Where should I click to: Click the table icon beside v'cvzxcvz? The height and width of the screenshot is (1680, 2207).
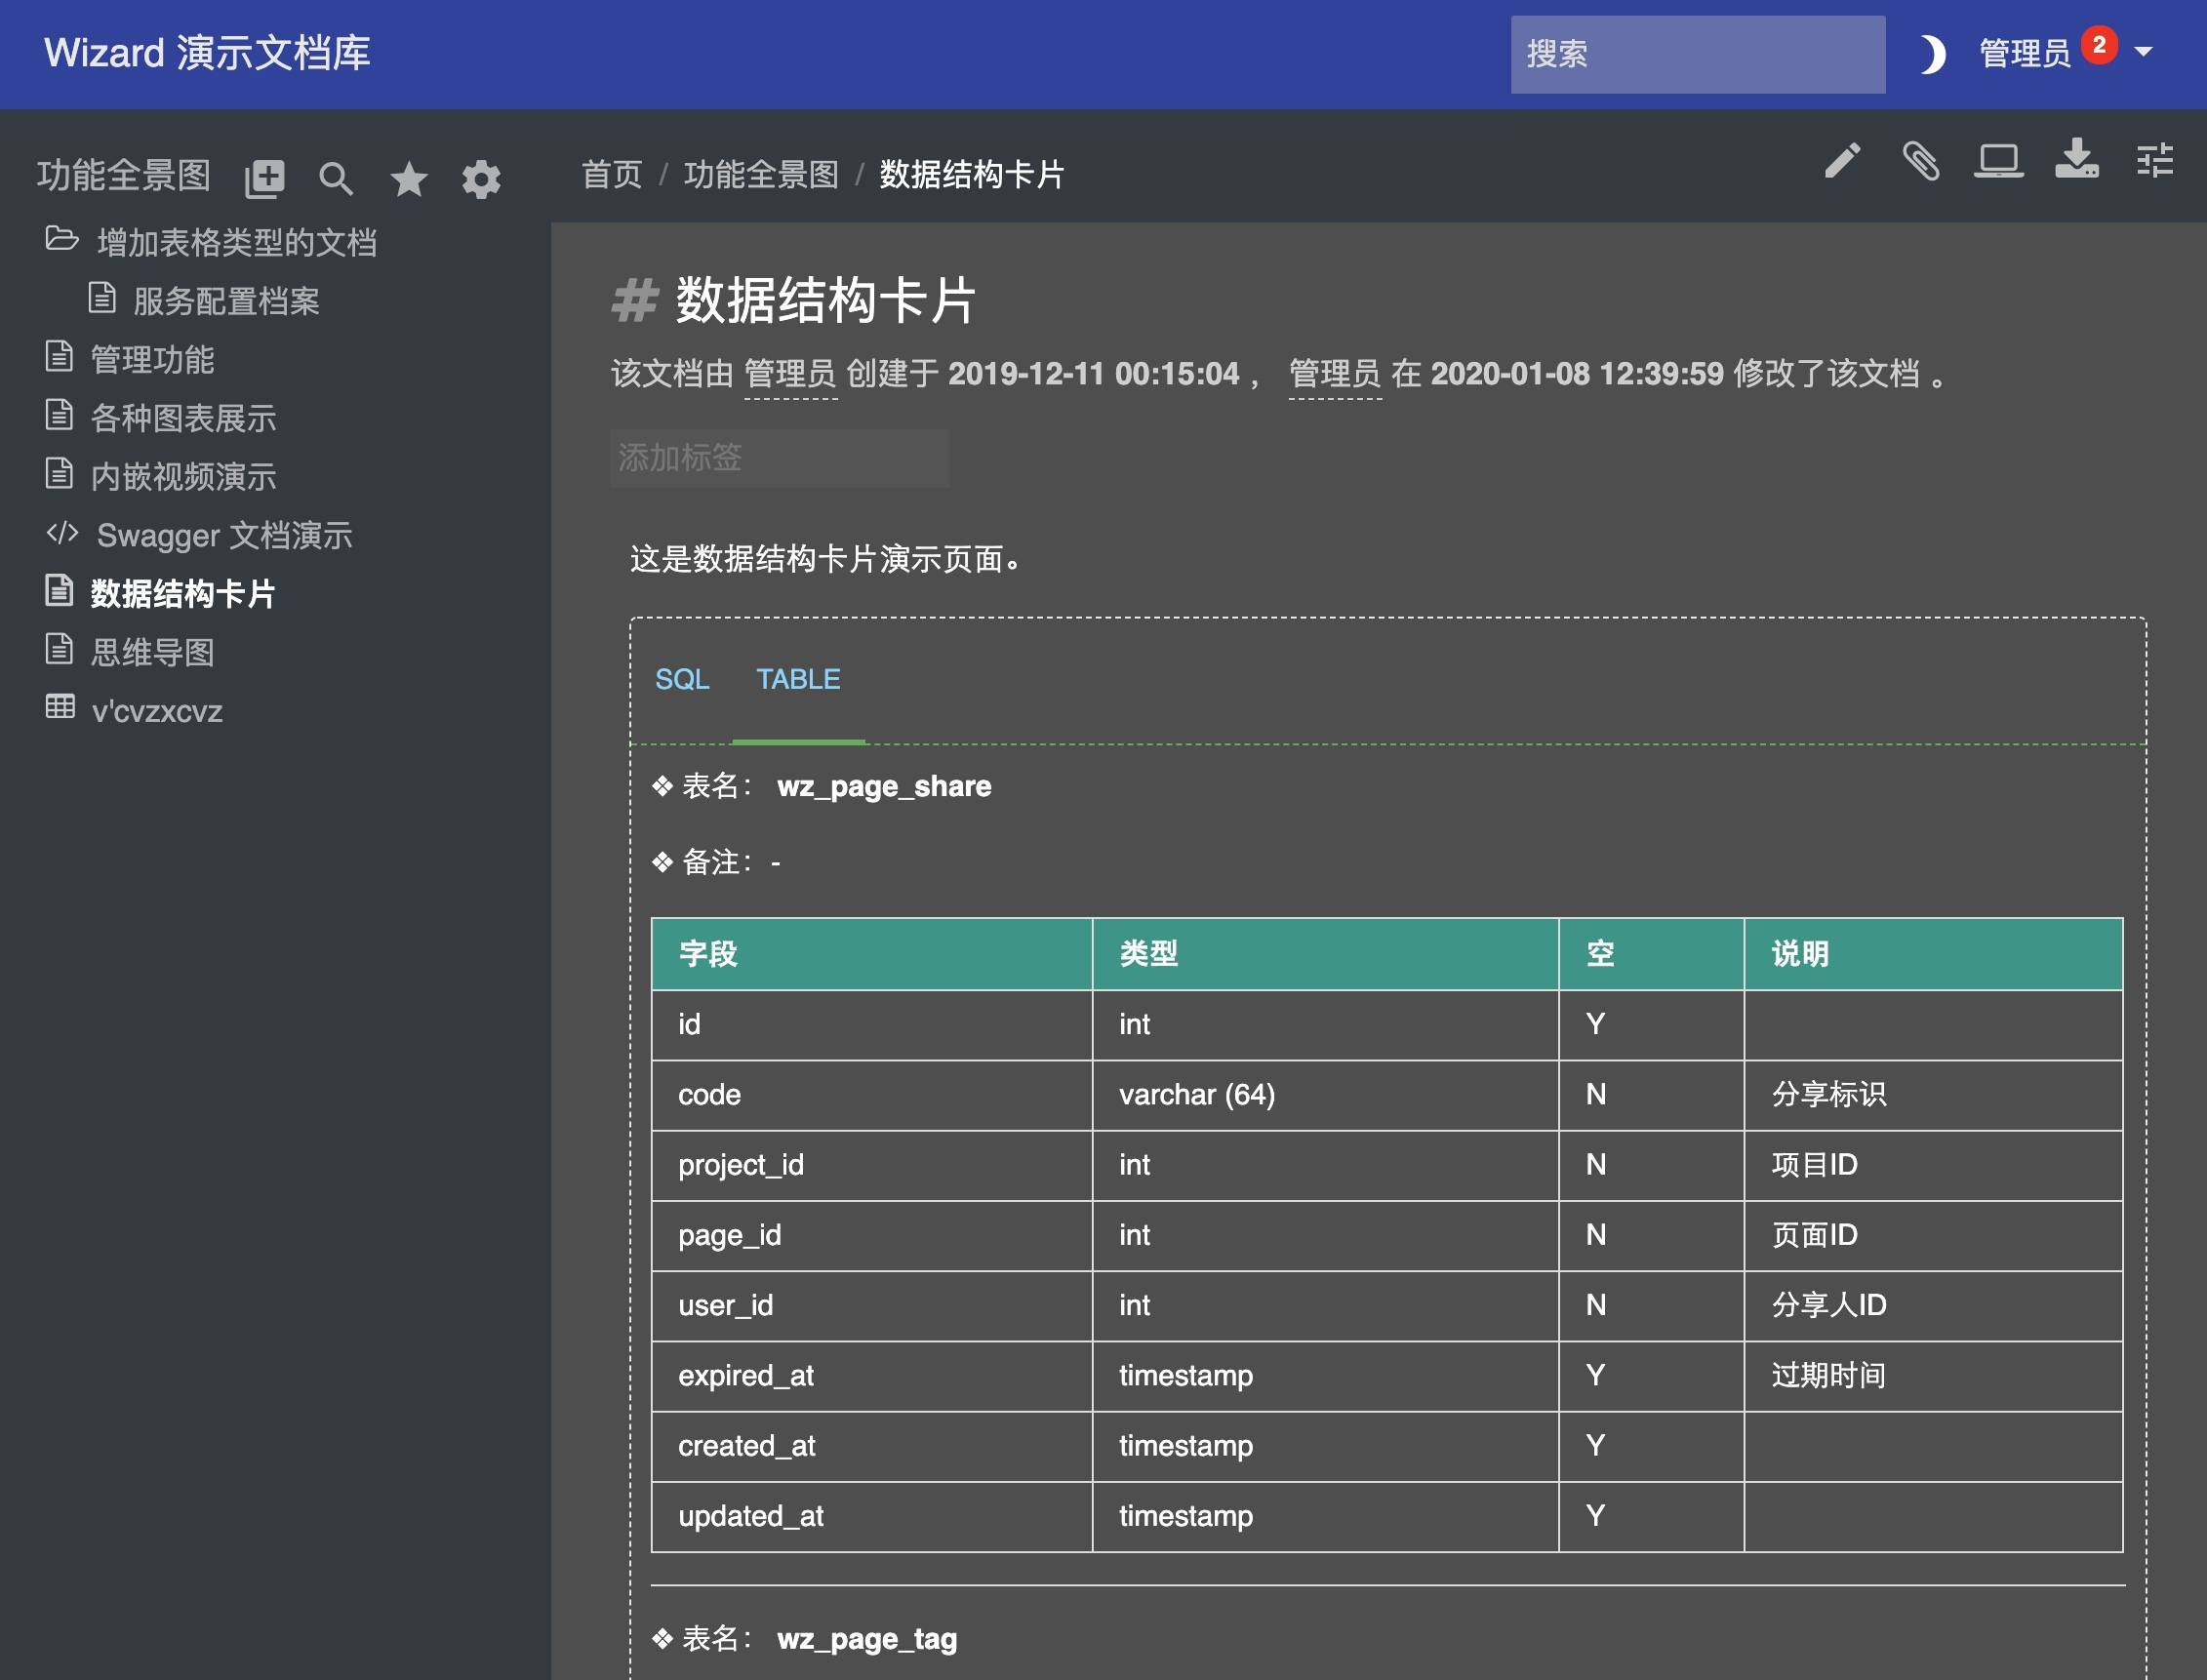click(x=60, y=707)
